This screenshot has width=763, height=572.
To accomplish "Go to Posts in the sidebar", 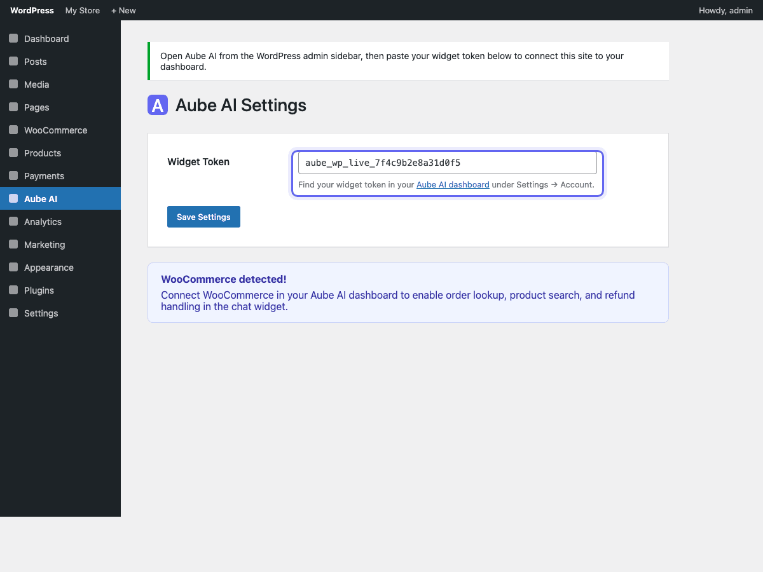I will coord(60,62).
